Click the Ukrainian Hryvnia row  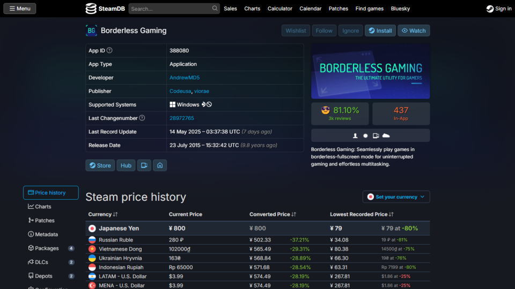point(257,258)
